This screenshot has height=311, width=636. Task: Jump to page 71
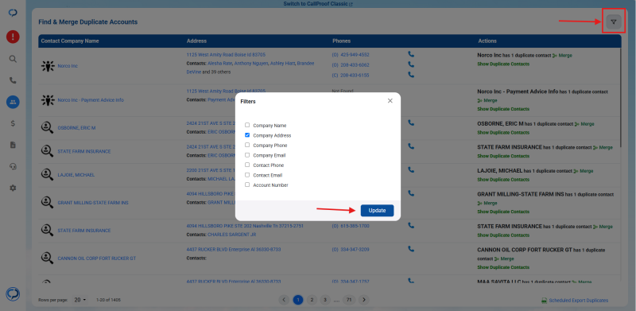tap(349, 300)
